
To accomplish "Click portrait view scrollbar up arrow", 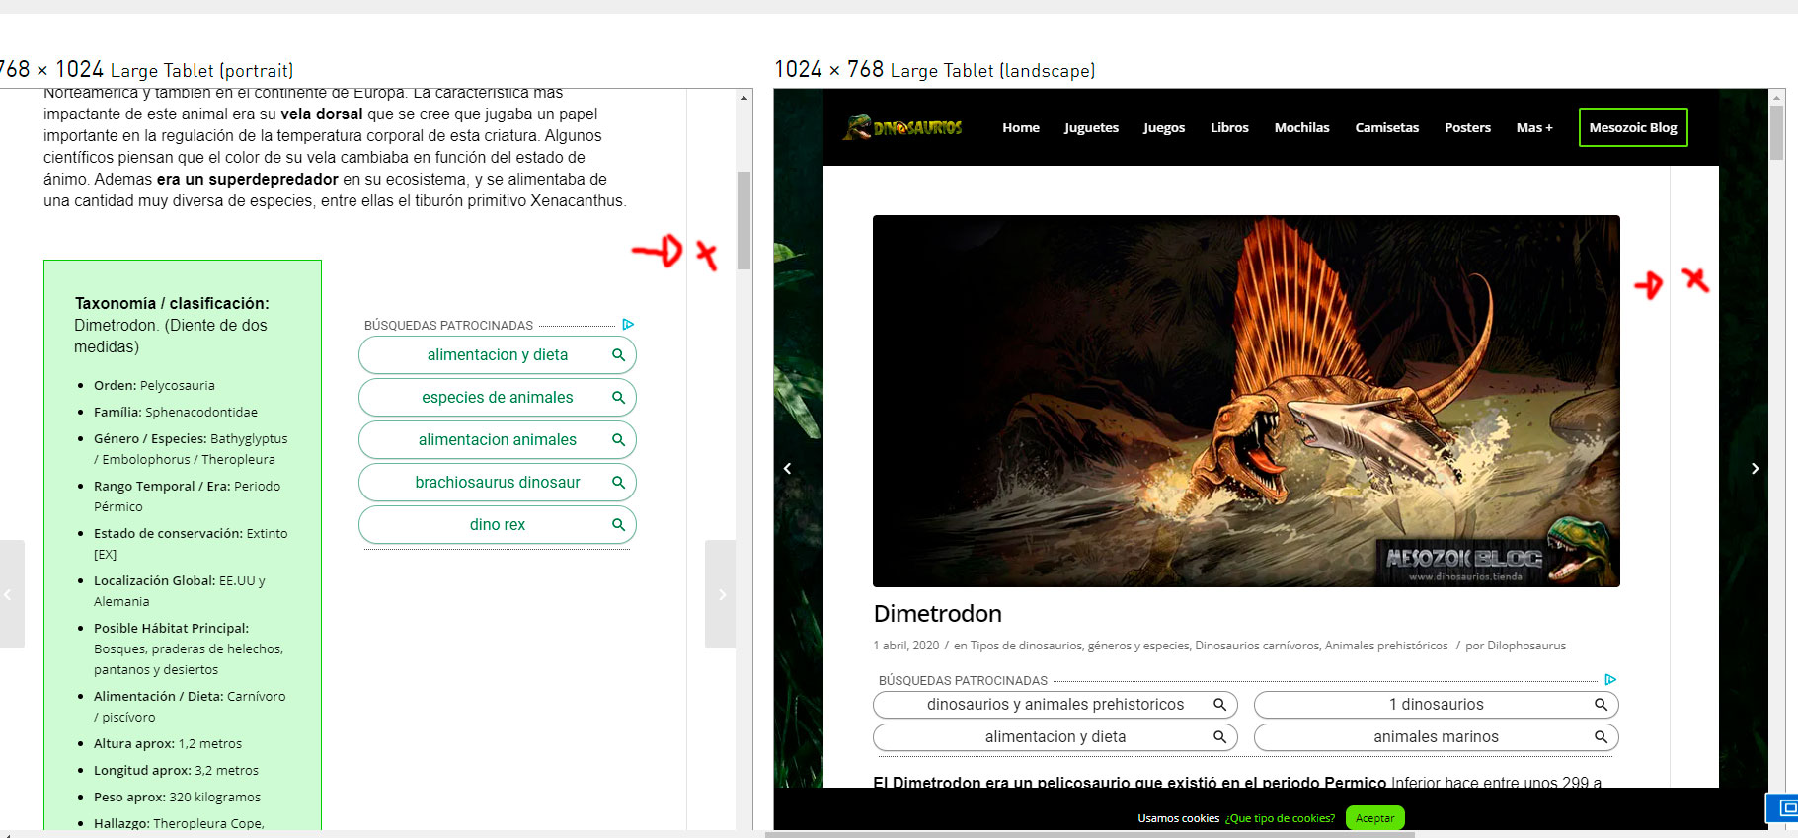I will (743, 98).
